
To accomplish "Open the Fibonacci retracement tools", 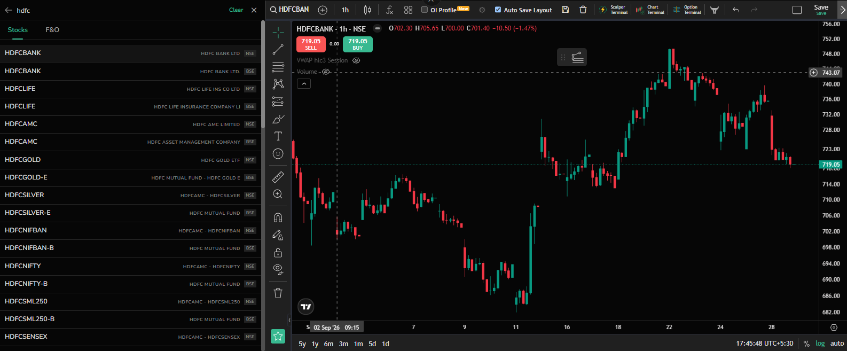I will tap(278, 67).
